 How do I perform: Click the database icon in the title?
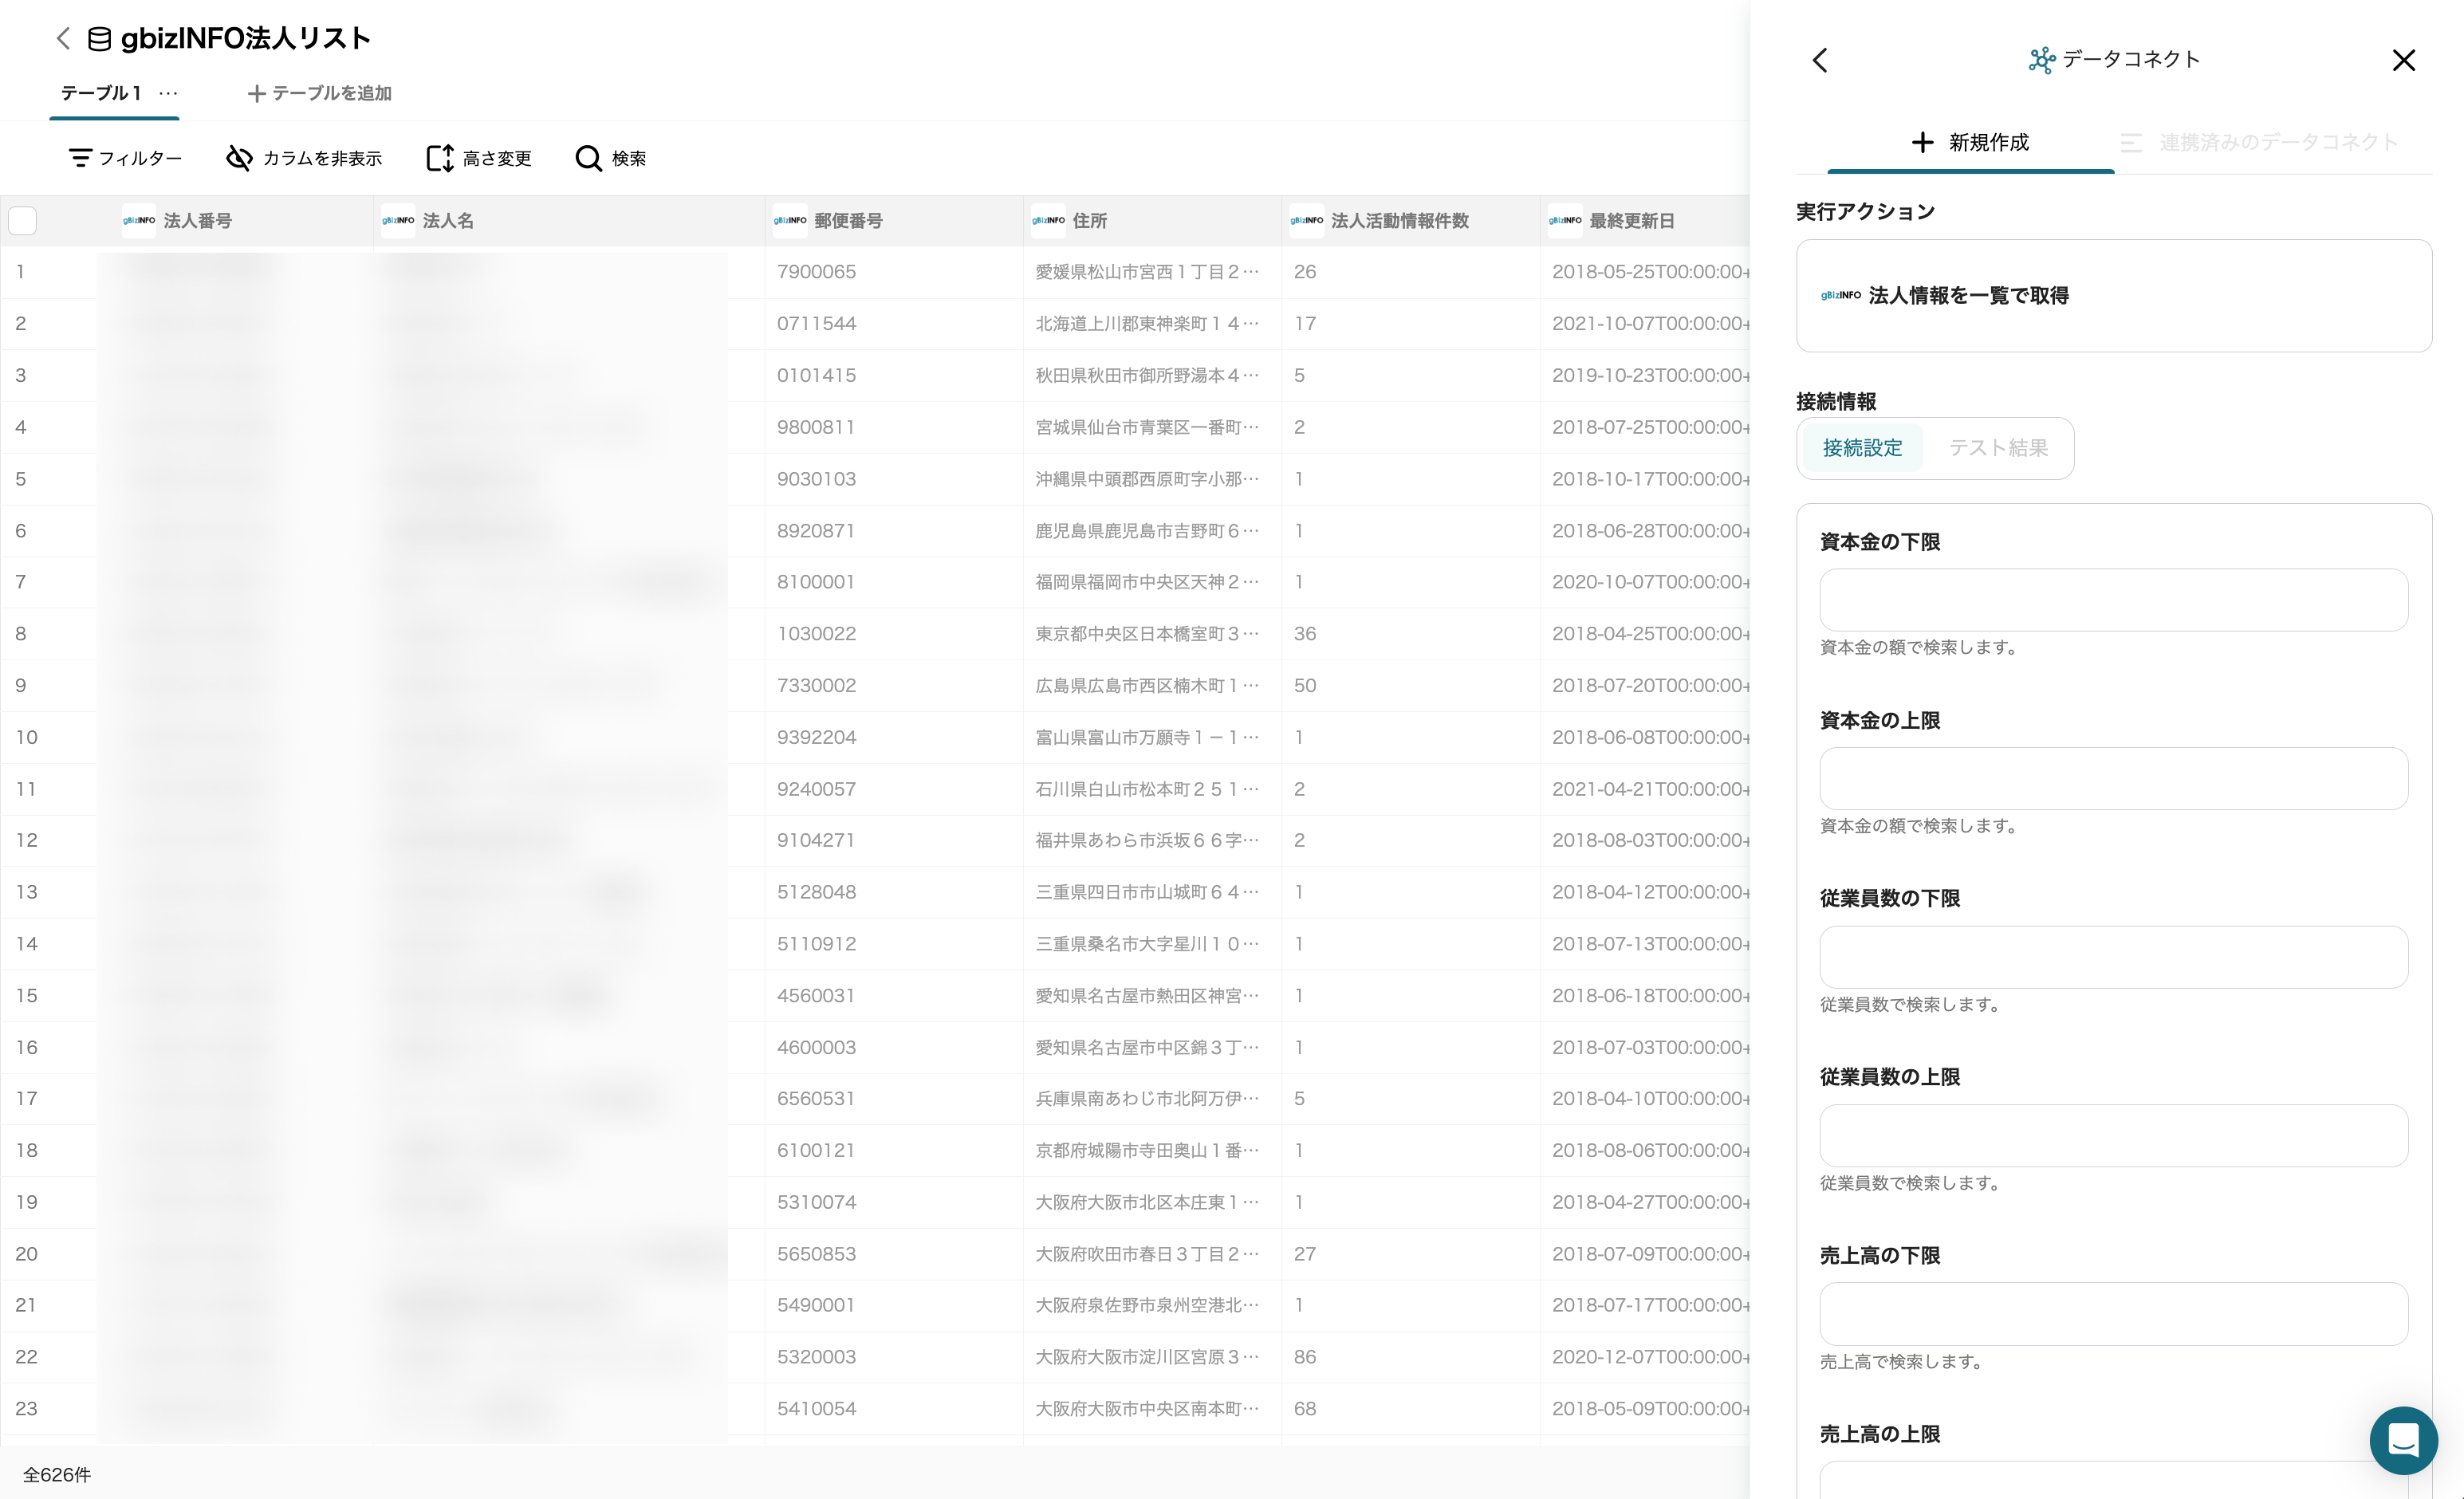[99, 39]
